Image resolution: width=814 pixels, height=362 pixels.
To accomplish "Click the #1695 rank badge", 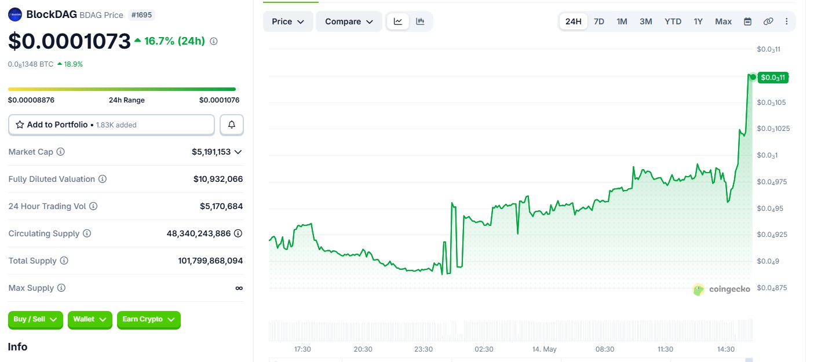I will (141, 15).
